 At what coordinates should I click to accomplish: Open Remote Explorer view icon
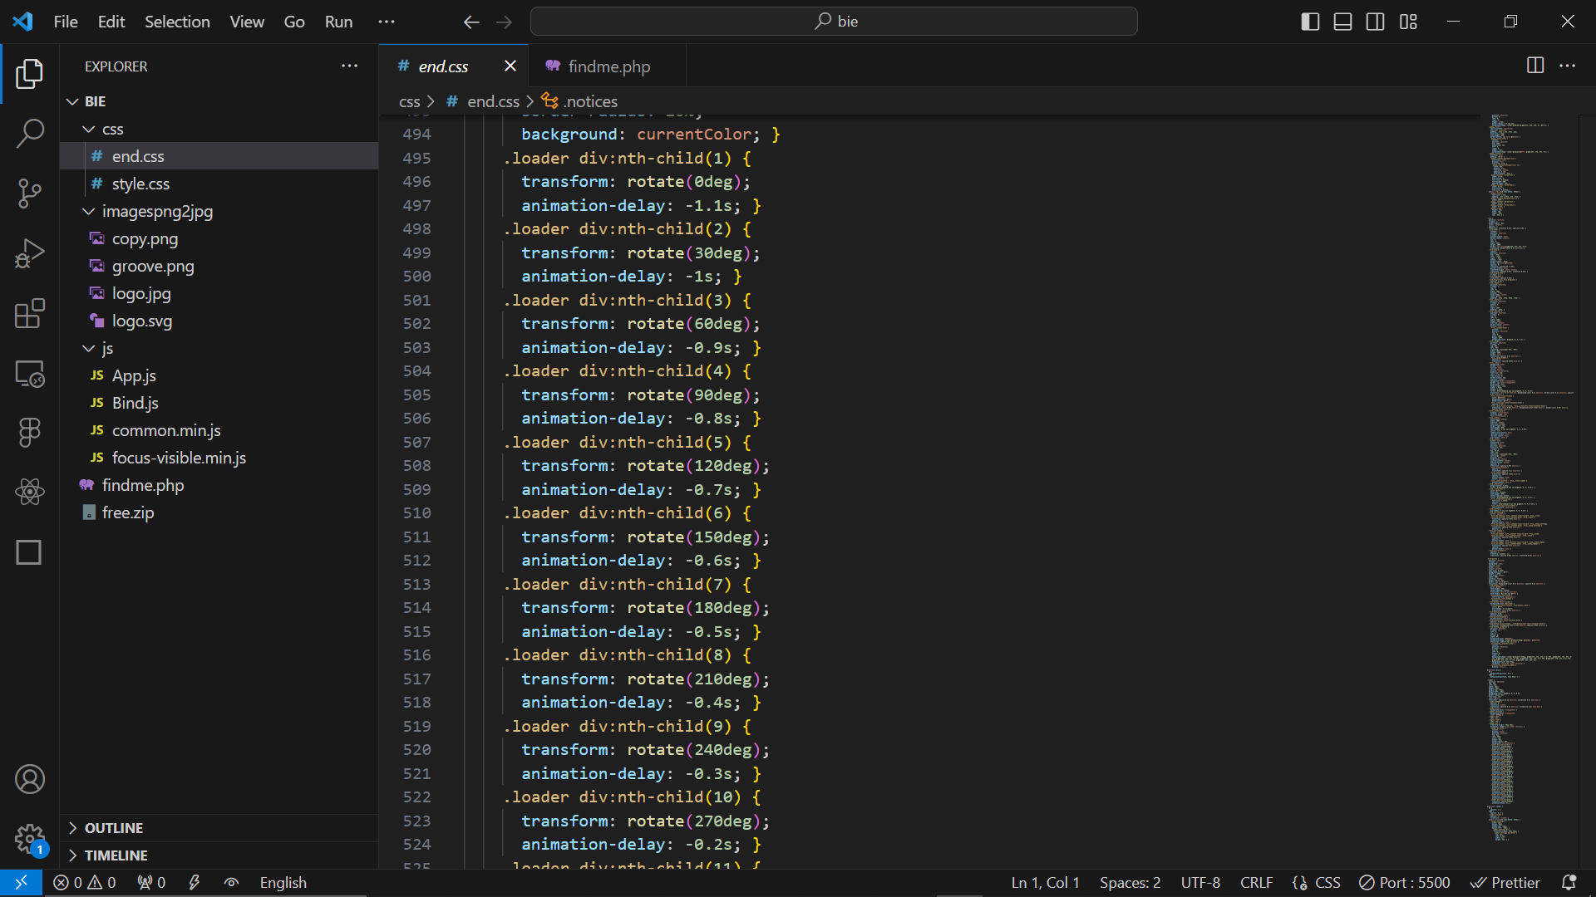[x=30, y=374]
